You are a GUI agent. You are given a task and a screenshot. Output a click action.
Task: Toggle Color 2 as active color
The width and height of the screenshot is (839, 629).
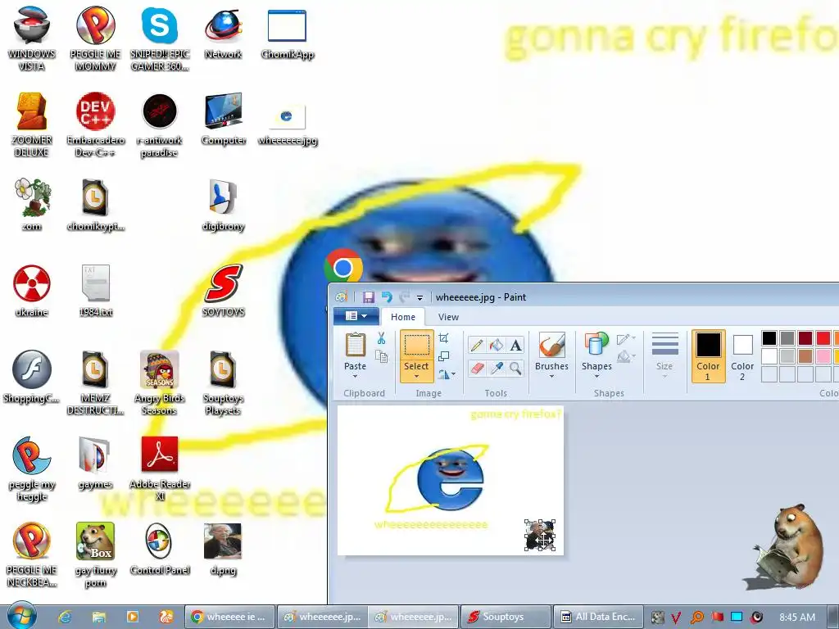tap(742, 355)
